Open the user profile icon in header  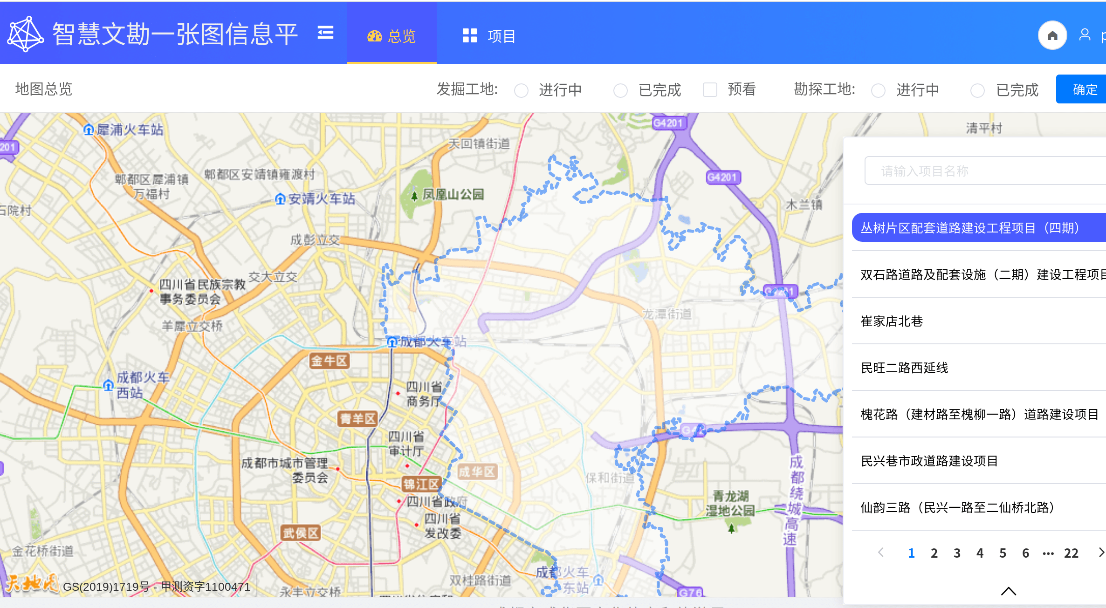pyautogui.click(x=1085, y=34)
